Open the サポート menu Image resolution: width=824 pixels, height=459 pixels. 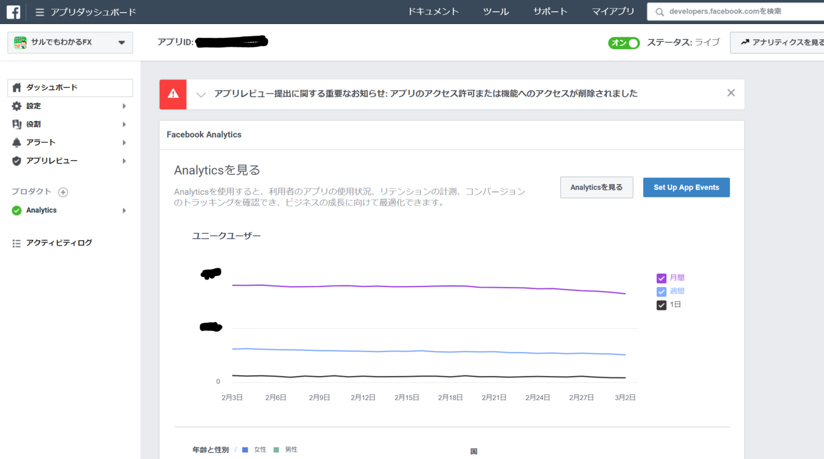click(x=550, y=11)
